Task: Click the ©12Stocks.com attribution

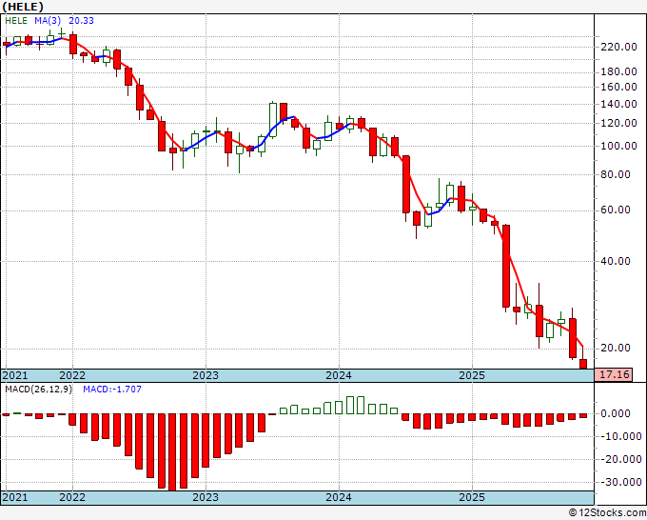Action: [x=607, y=513]
